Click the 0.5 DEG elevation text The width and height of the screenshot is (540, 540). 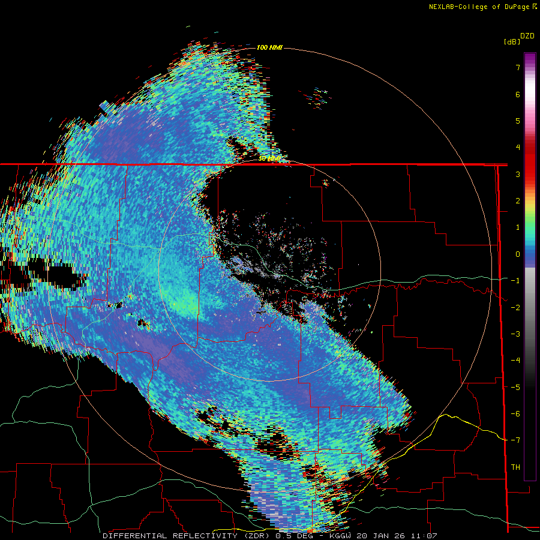(x=295, y=536)
